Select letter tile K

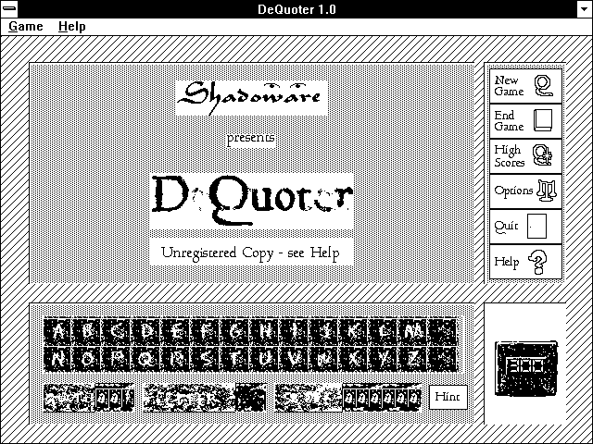(353, 331)
